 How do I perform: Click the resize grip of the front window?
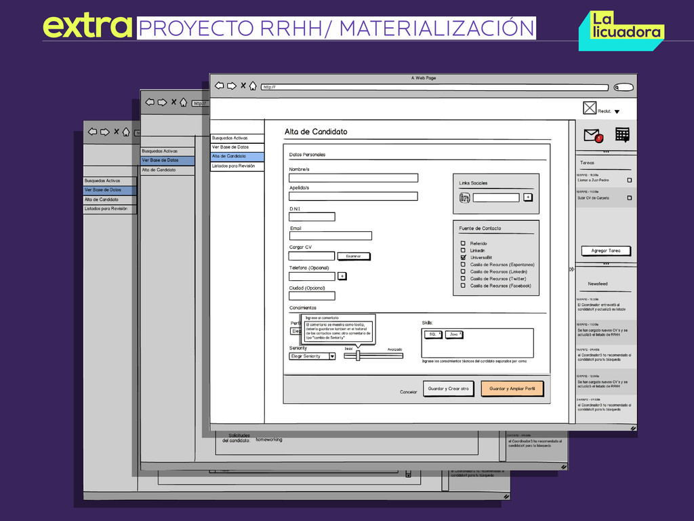coord(633,428)
